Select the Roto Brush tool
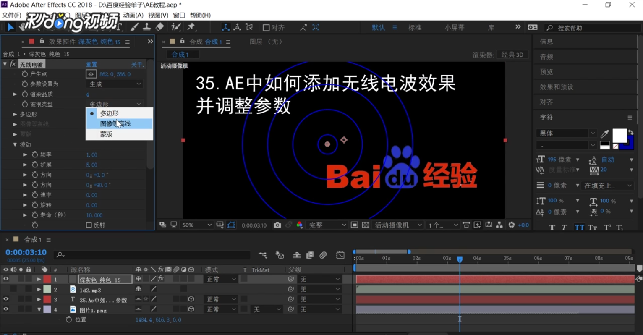This screenshot has height=335, width=643. (176, 27)
